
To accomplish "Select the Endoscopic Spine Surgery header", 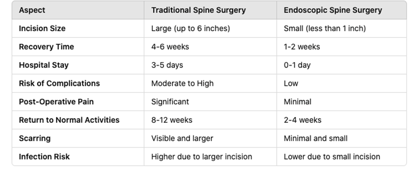I will (333, 10).
